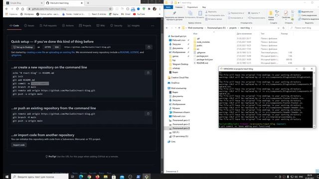Open Microsoft Edge from taskbar
Viewport: 319px width, 179px height.
81,177
